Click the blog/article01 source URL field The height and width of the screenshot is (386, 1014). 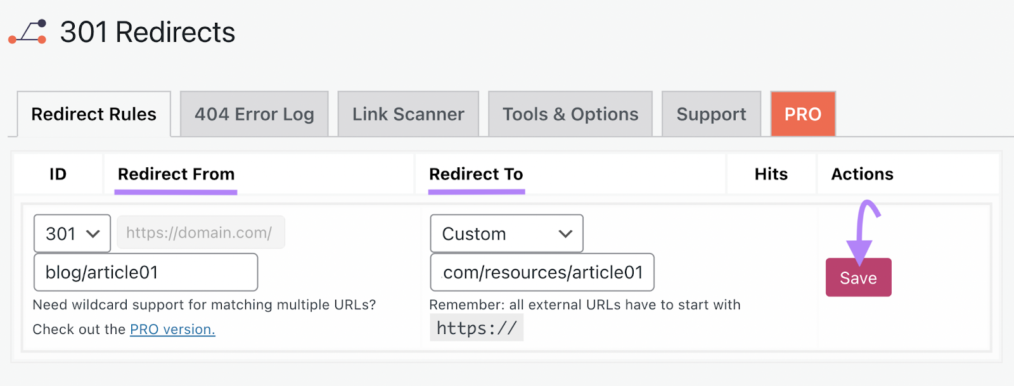(145, 271)
